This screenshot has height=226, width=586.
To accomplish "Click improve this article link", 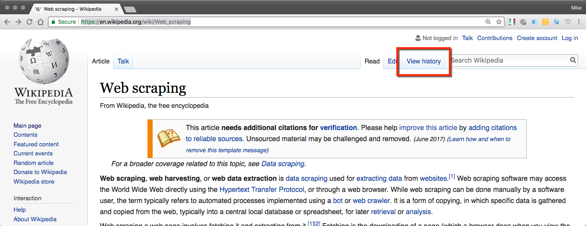I will coord(428,128).
